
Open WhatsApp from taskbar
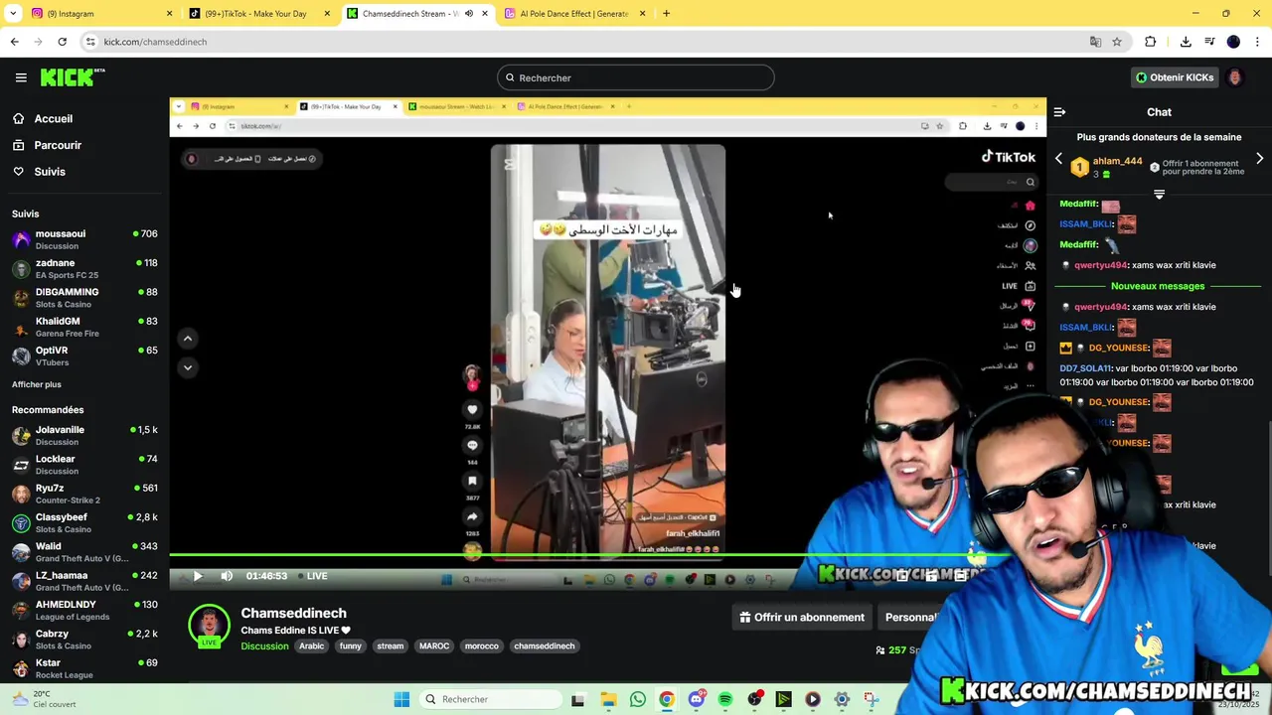pyautogui.click(x=637, y=699)
